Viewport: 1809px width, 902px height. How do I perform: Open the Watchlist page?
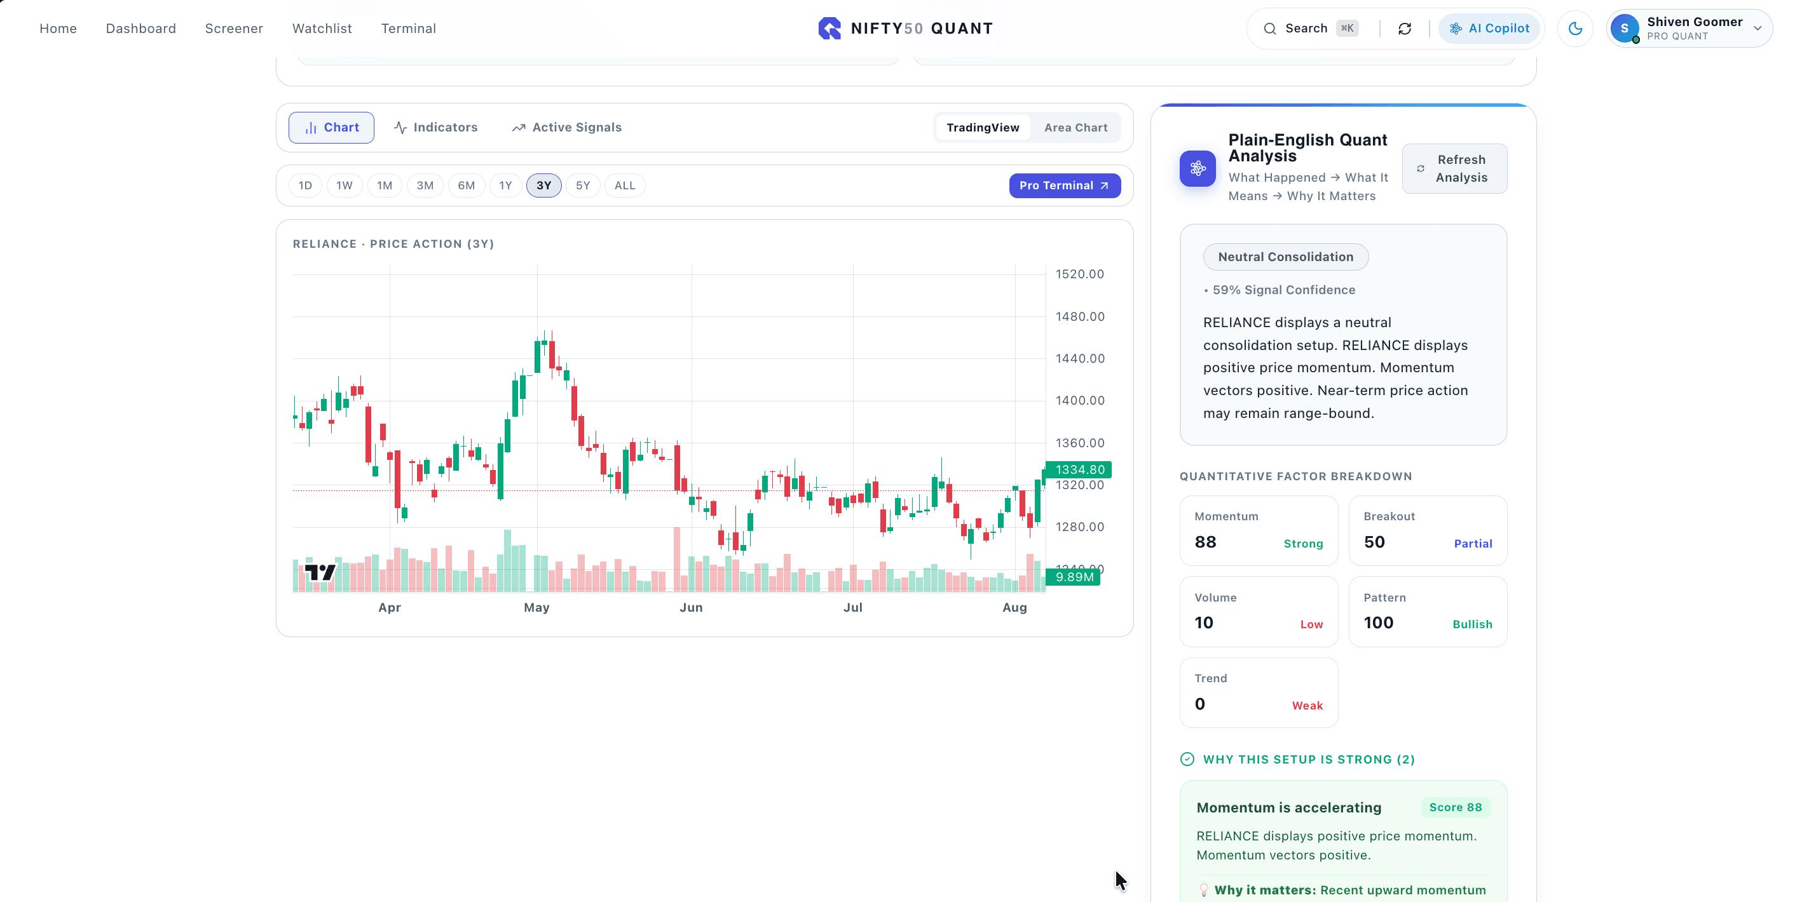[x=322, y=28]
